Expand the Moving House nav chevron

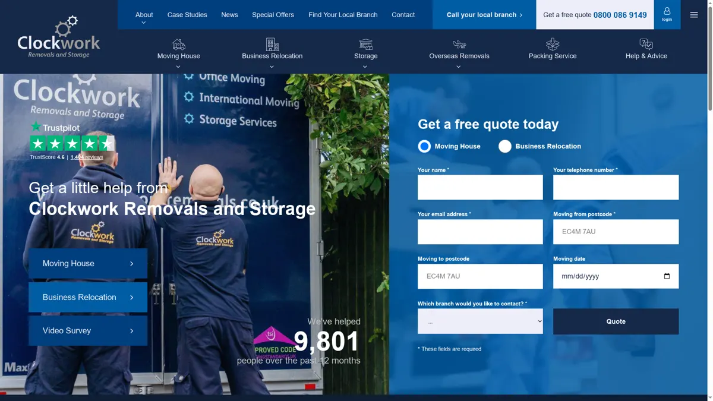click(178, 67)
